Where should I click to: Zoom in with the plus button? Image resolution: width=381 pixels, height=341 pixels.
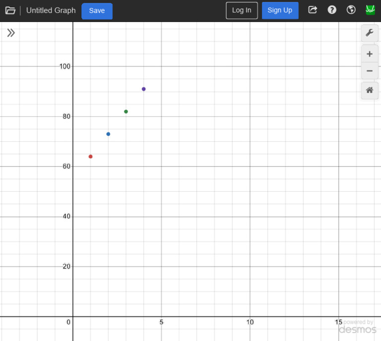(x=370, y=54)
